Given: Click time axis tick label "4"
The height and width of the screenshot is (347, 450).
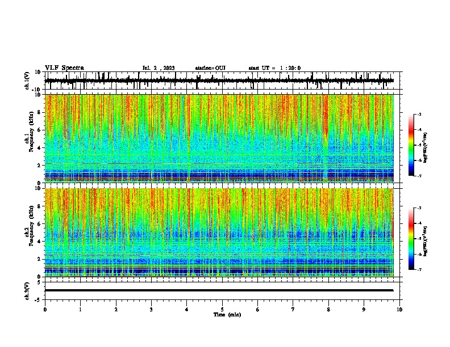Looking at the screenshot, I should (187, 310).
